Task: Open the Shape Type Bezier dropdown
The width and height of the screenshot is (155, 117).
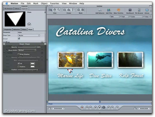Action: (x=29, y=35)
